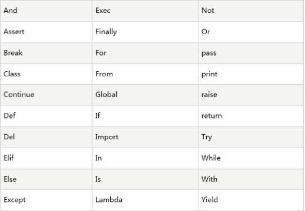Click the 'From' keyword cell

pyautogui.click(x=145, y=74)
